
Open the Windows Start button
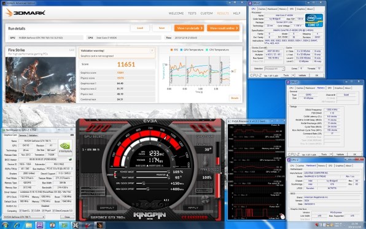(x=5, y=225)
